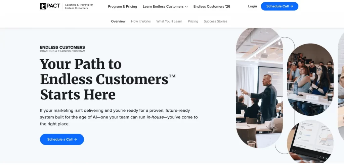Image resolution: width=344 pixels, height=165 pixels.
Task: Click the "Coaching & Training for Endless Customers" tagline
Action: coord(79,6)
